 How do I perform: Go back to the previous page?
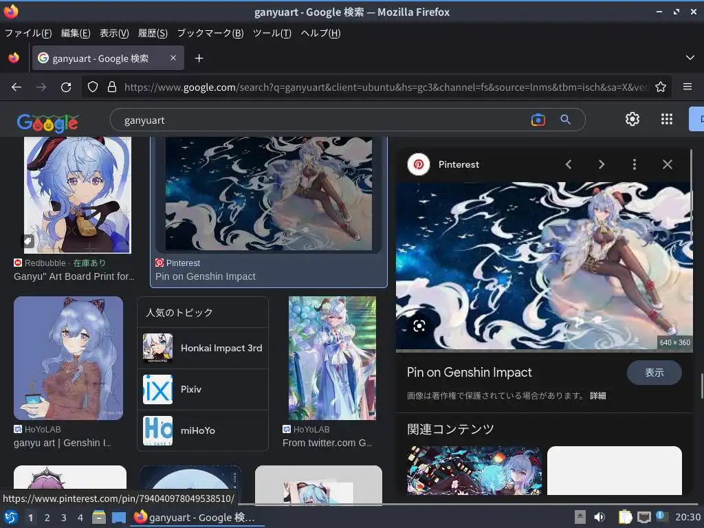tap(16, 87)
